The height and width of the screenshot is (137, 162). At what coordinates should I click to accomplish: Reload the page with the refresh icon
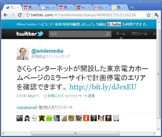click(x=20, y=15)
